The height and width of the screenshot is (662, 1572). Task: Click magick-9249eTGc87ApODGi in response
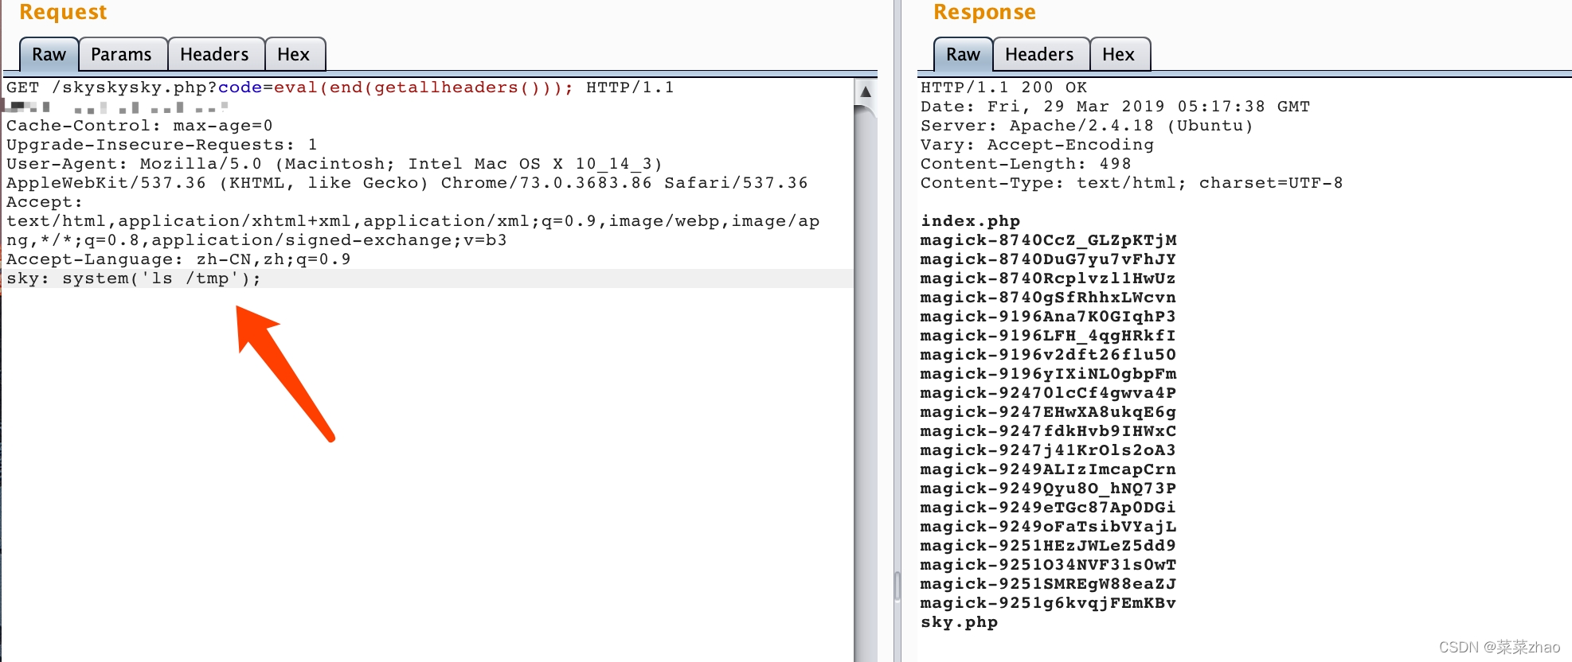point(1049,508)
